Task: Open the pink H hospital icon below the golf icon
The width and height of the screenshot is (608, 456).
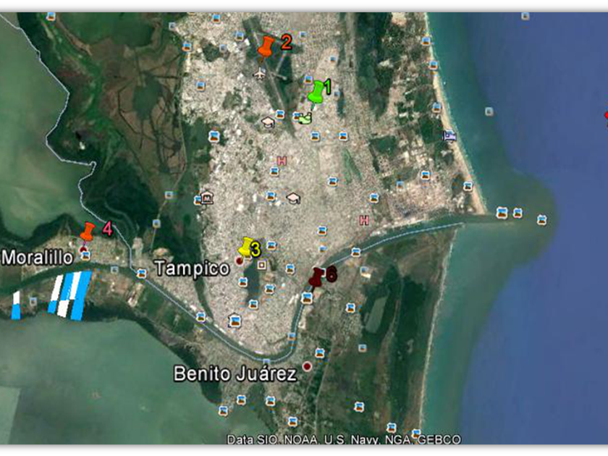Action: coord(282,160)
